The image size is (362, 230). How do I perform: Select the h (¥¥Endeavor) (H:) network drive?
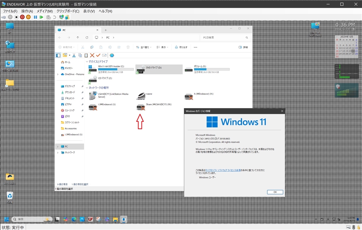199,97
